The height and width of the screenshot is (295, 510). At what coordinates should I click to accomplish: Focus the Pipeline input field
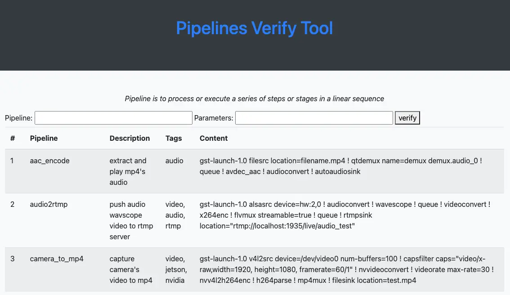(113, 118)
